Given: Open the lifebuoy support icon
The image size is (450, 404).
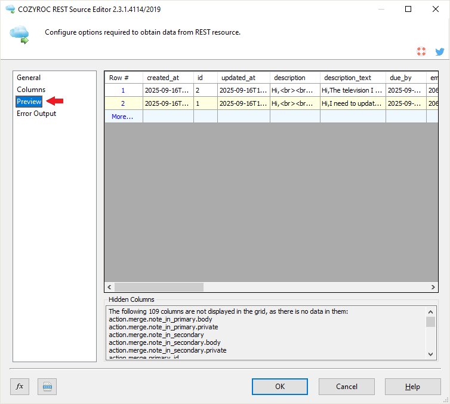Looking at the screenshot, I should (x=421, y=52).
